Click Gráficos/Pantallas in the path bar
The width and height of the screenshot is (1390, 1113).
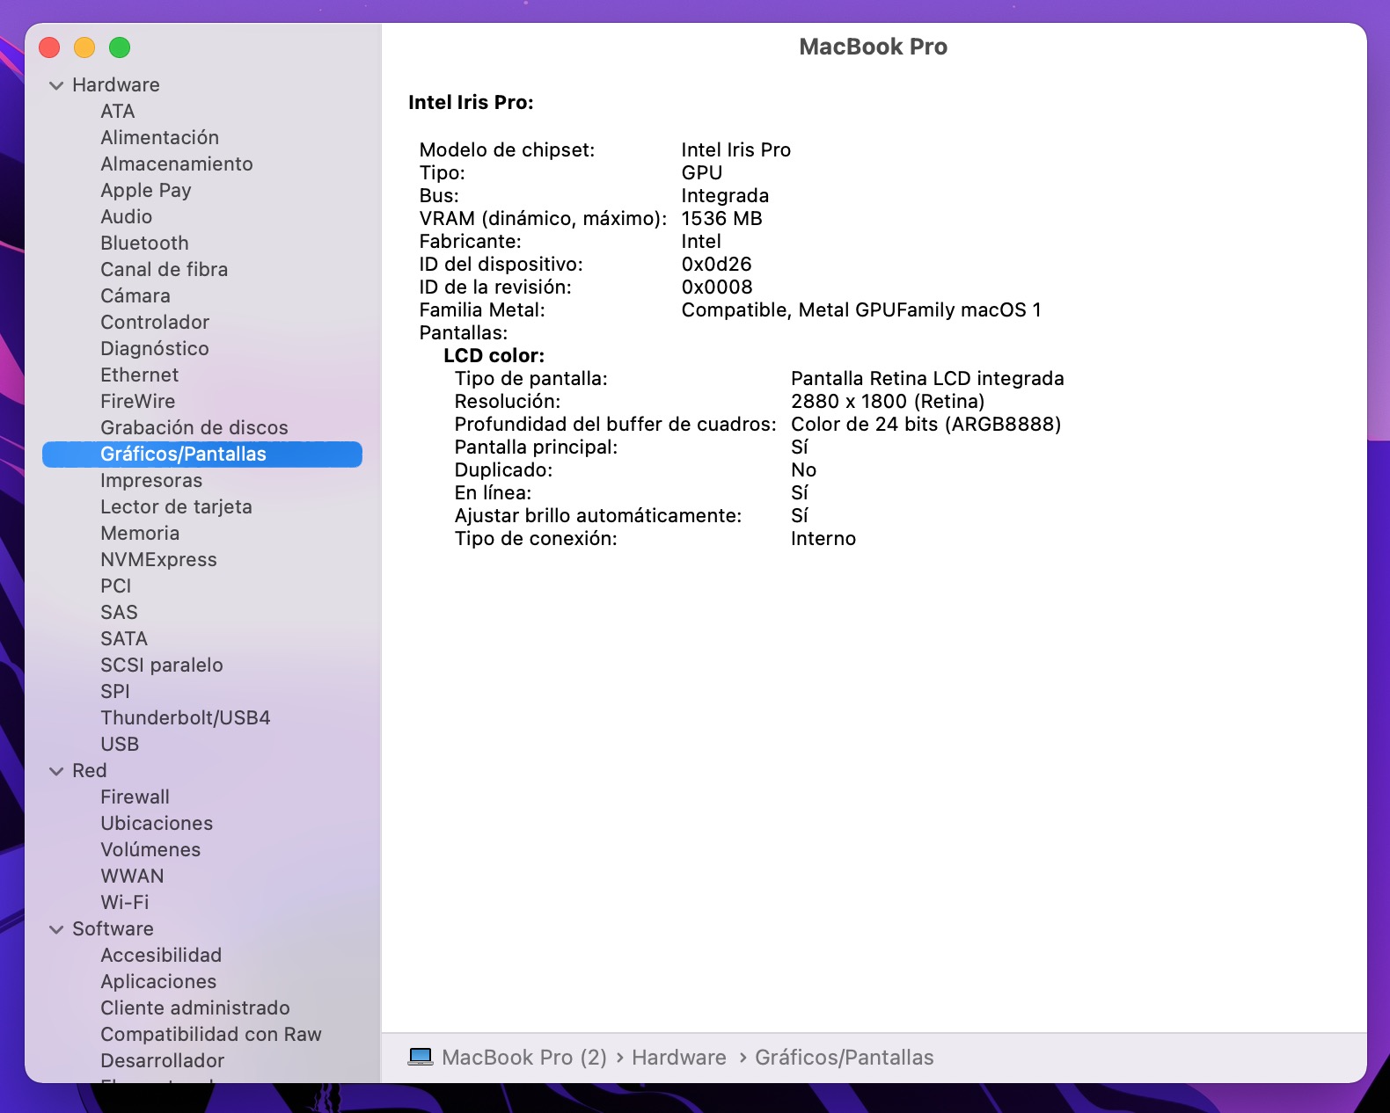(844, 1057)
